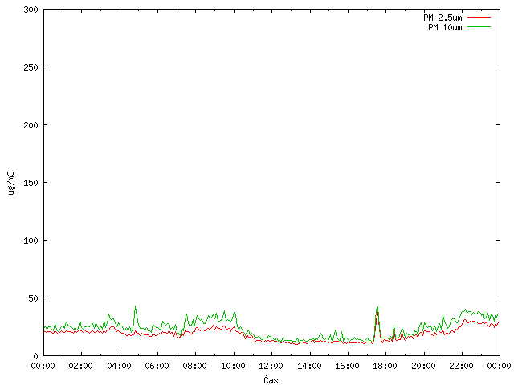
Task: Click the 22:00 time label
Action: [462, 366]
